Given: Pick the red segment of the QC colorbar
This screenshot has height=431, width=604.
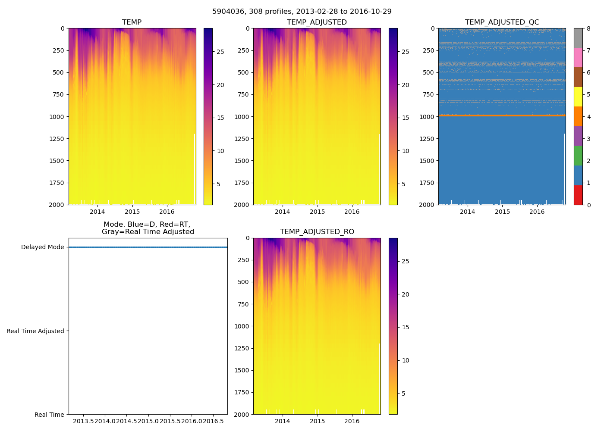Looking at the screenshot, I should (578, 195).
